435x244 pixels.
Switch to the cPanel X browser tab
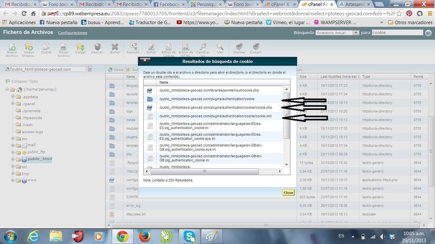click(x=280, y=4)
